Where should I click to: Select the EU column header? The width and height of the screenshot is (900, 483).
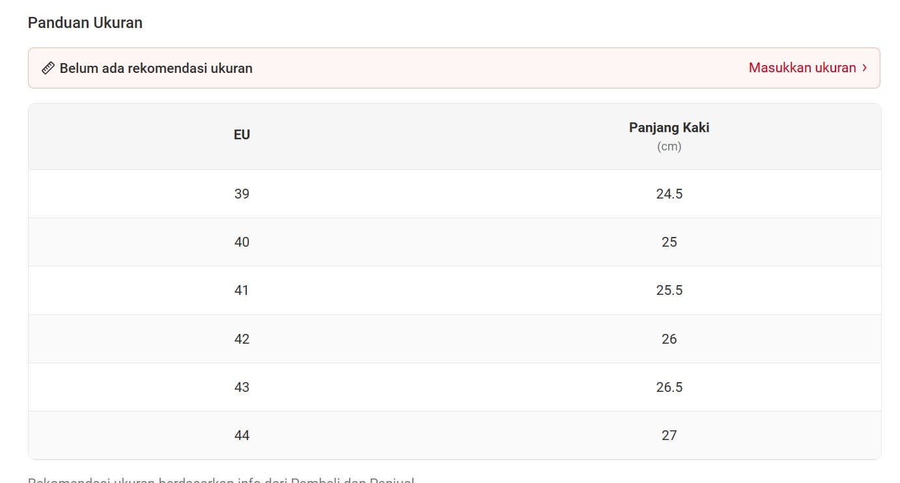tap(242, 135)
